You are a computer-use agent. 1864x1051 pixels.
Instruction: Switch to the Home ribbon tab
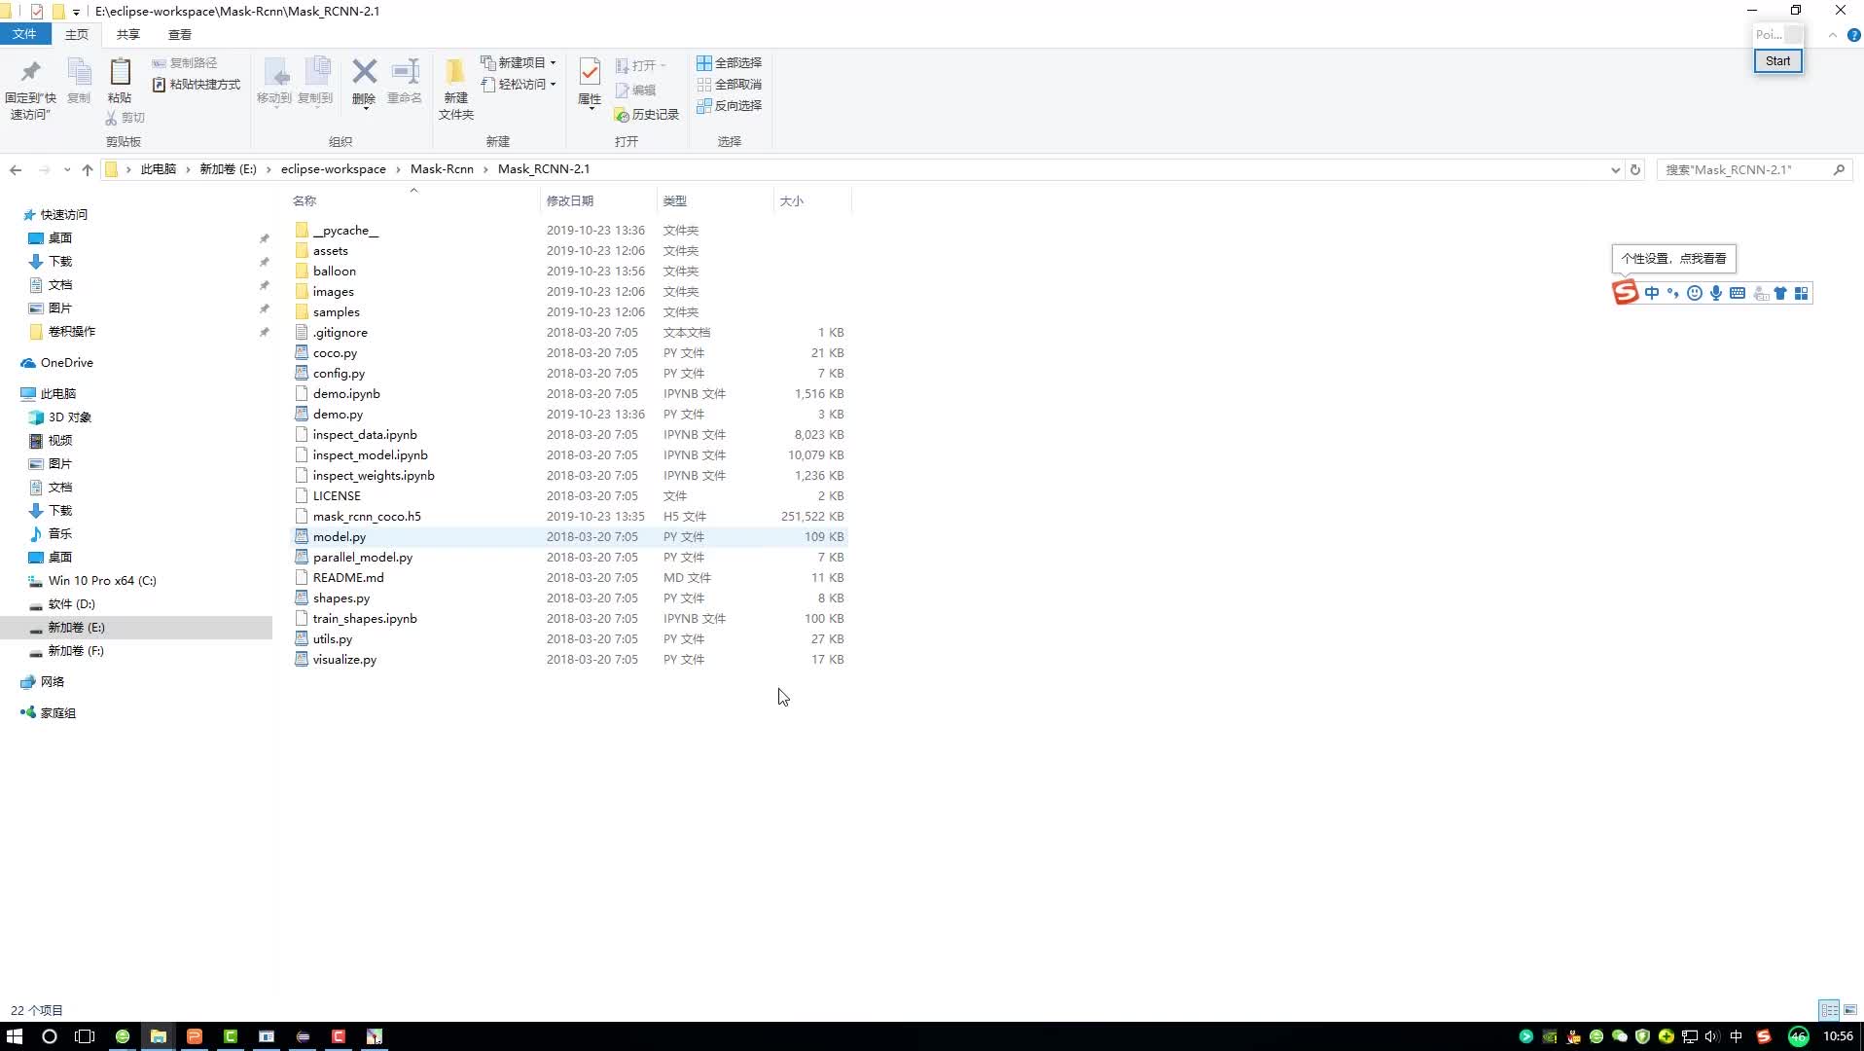pos(77,34)
